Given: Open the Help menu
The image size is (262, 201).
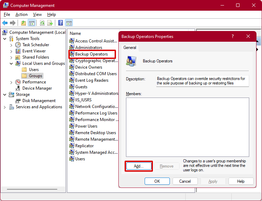Looking at the screenshot, I should point(51,14).
